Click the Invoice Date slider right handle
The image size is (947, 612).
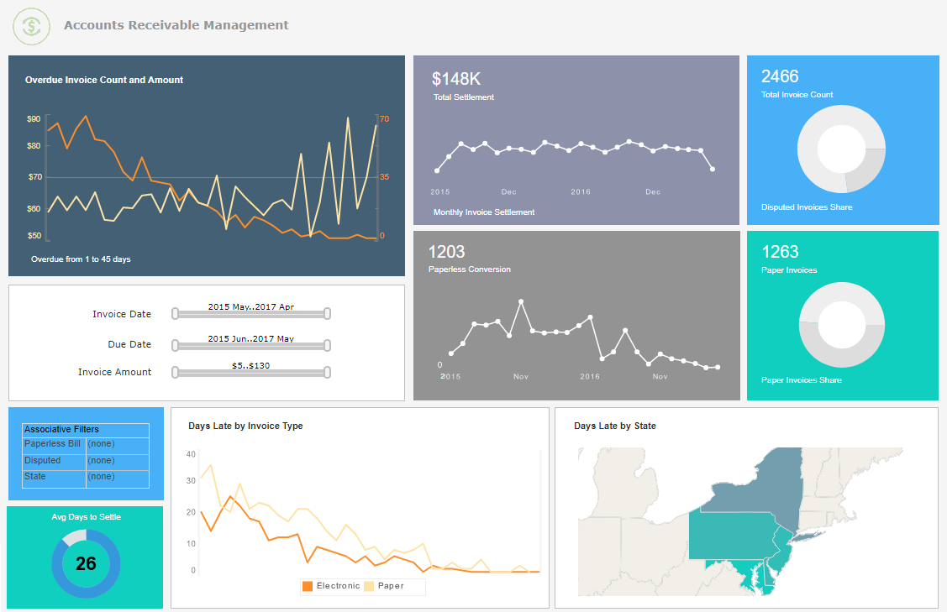(x=327, y=314)
